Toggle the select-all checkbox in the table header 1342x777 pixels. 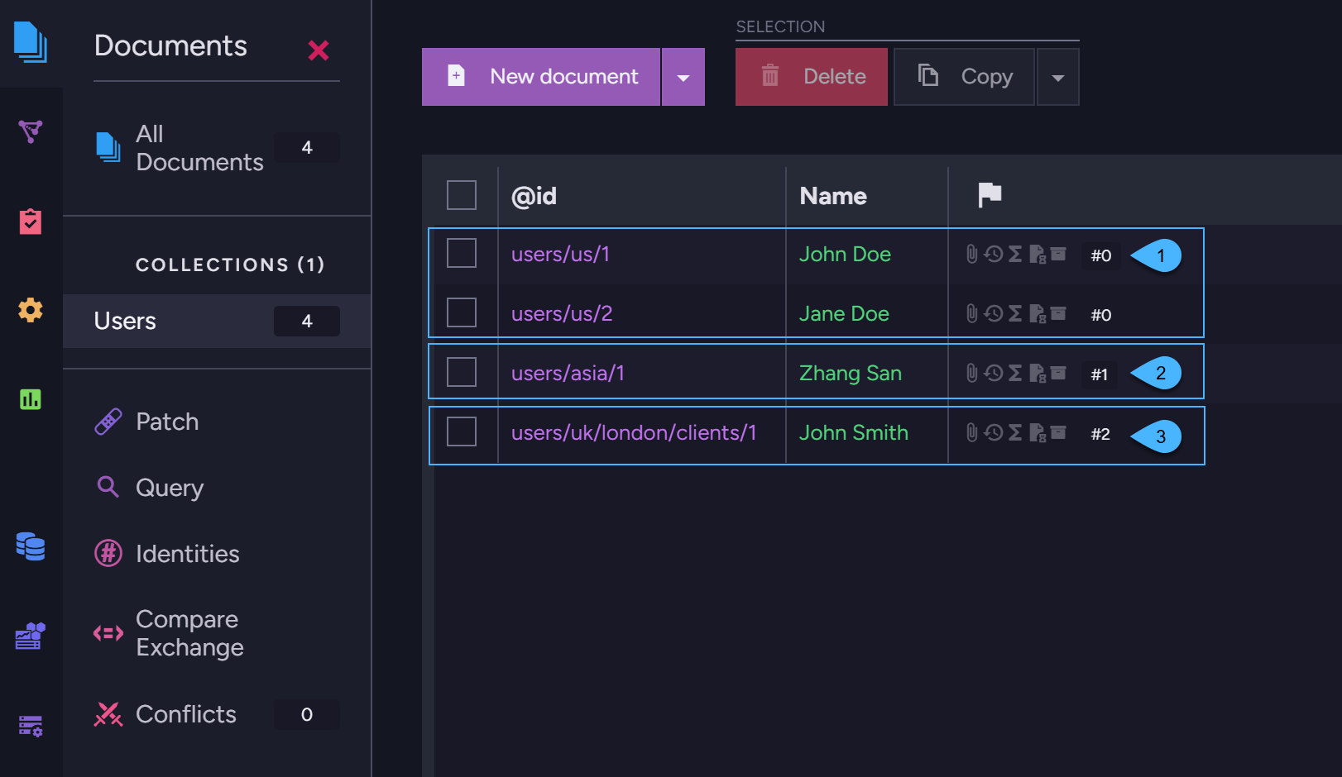462,195
